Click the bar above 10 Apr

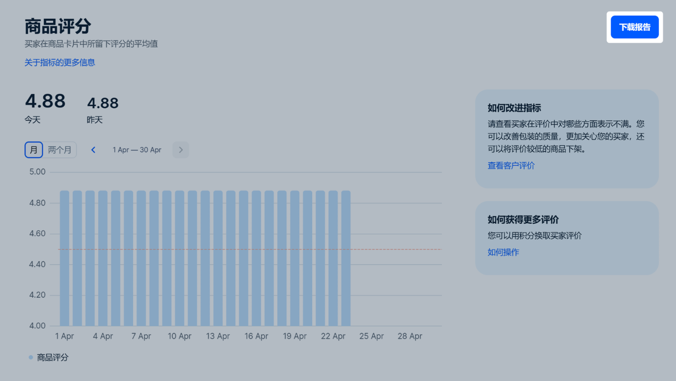tap(179, 258)
